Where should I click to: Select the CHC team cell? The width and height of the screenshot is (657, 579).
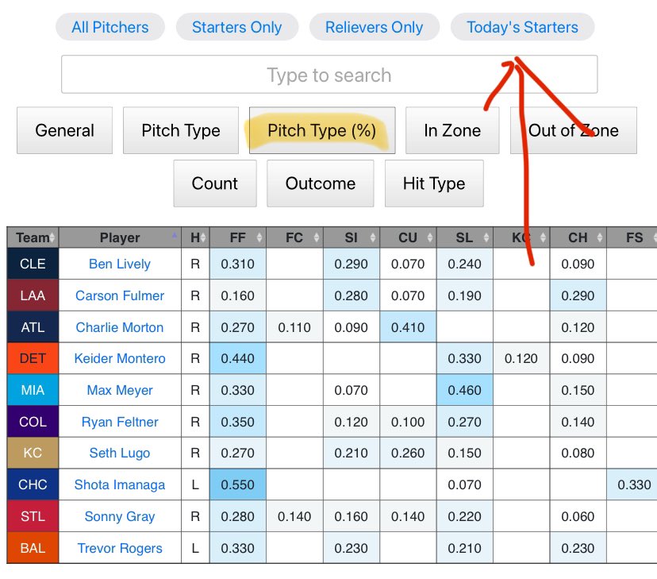(33, 484)
